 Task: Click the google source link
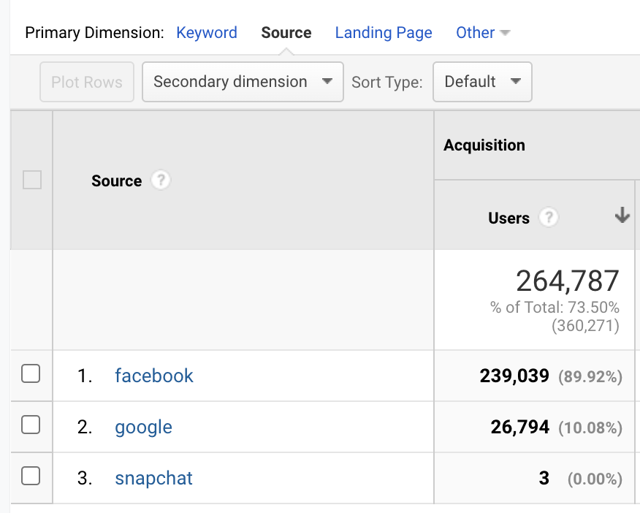click(143, 427)
